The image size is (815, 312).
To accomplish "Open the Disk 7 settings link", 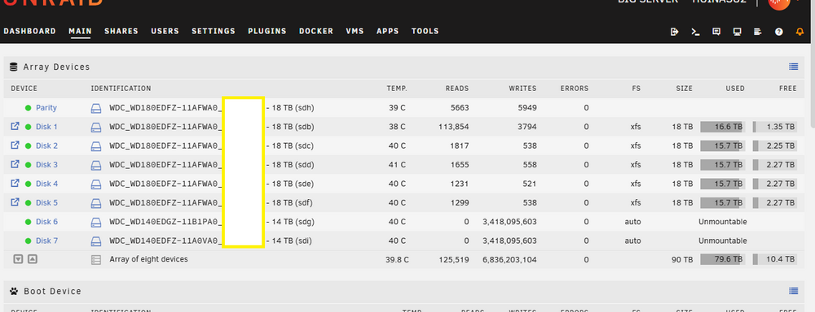I will (x=46, y=240).
